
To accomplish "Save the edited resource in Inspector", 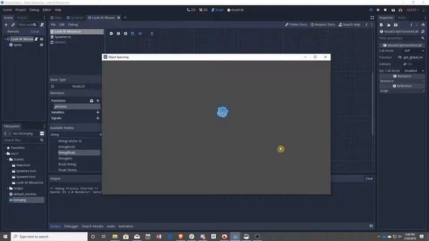I will [x=395, y=25].
